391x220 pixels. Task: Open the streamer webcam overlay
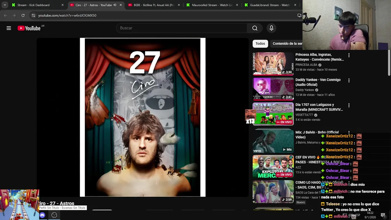click(x=347, y=25)
